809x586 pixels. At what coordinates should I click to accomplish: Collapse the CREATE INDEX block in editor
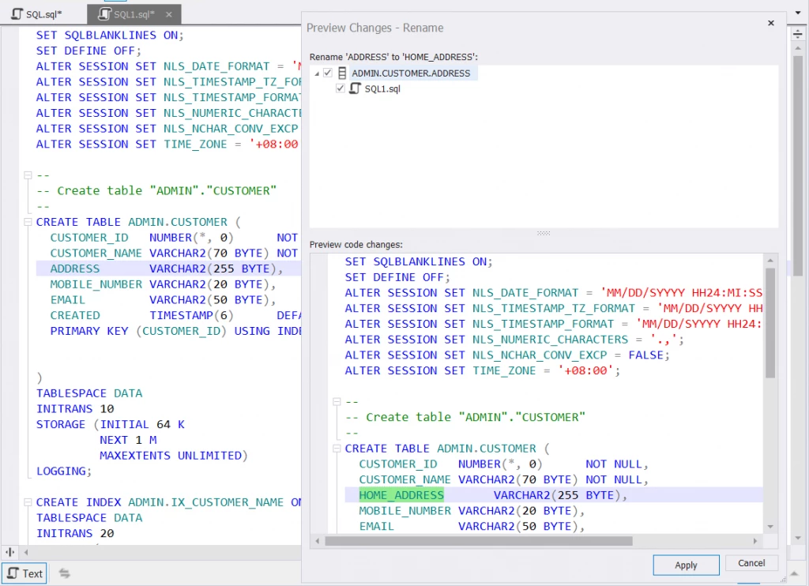click(x=28, y=502)
